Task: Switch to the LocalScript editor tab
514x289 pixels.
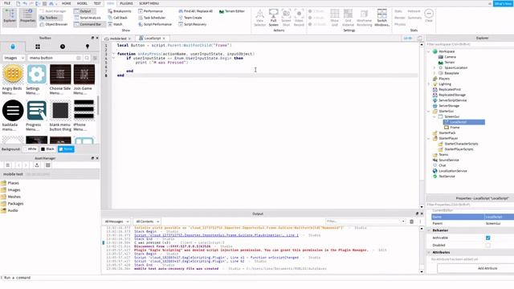Action: (152, 39)
